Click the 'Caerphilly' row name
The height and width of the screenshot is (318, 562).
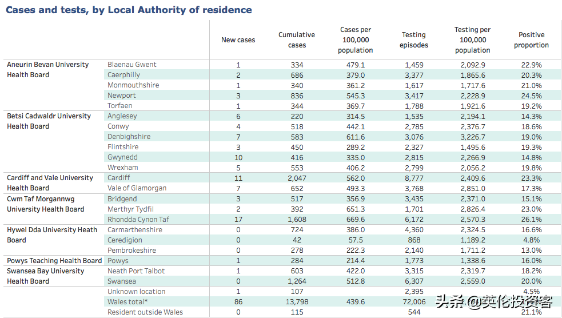tap(123, 75)
